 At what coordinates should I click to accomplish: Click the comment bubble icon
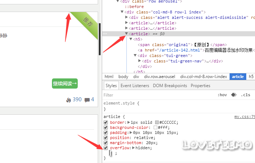coord(87,100)
